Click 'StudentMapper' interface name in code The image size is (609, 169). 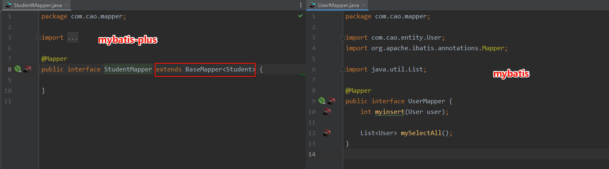click(x=128, y=69)
